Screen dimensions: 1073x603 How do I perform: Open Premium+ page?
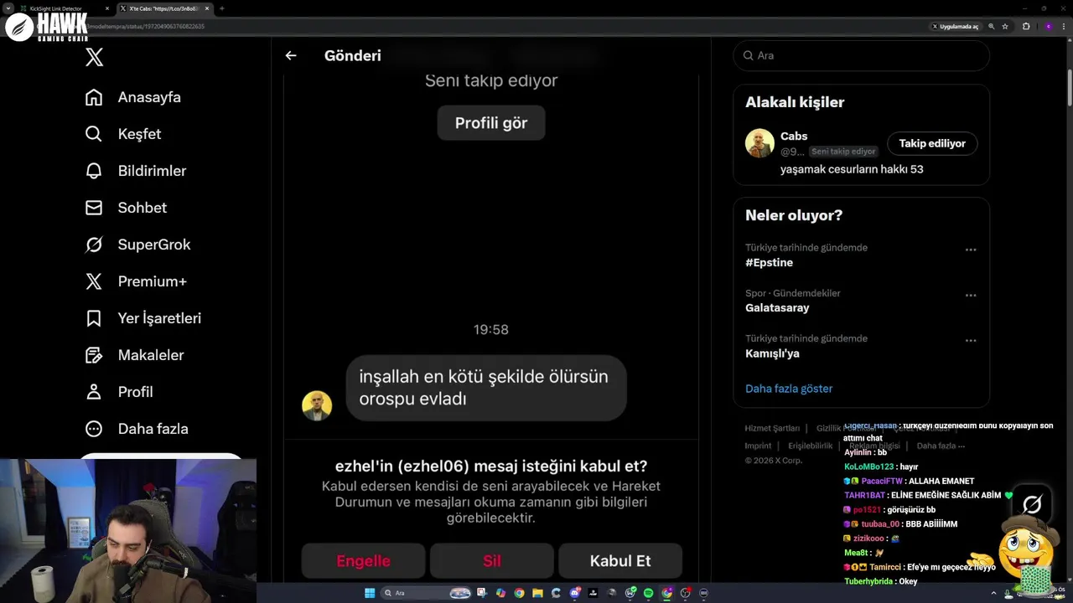coord(136,281)
